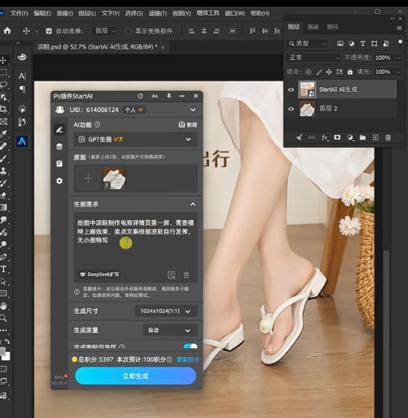
Task: Hide the StartAI AI生成 layer
Action: point(291,90)
